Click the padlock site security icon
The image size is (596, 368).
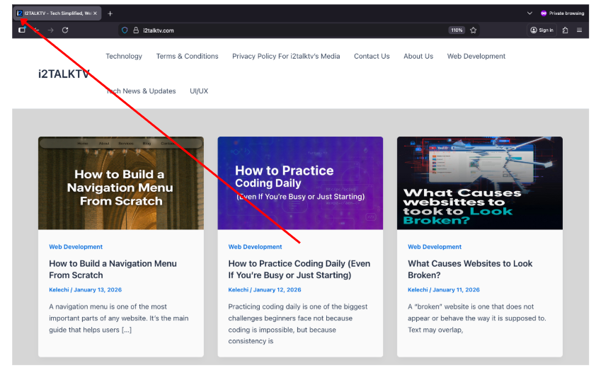(135, 30)
